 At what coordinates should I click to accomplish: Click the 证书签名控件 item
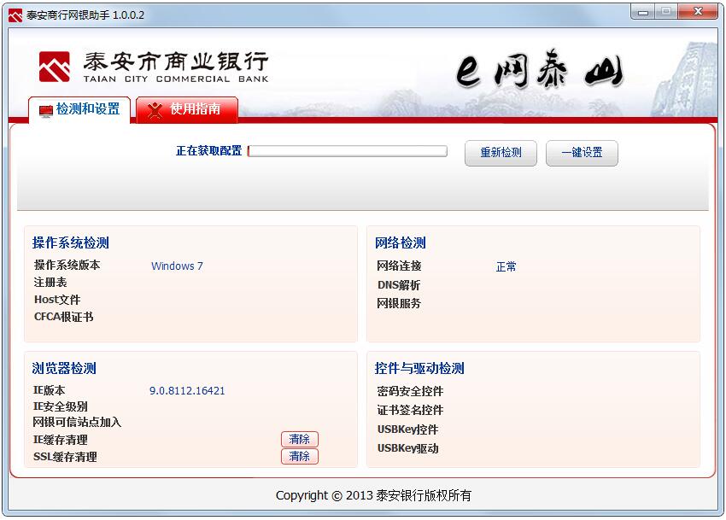tap(410, 410)
